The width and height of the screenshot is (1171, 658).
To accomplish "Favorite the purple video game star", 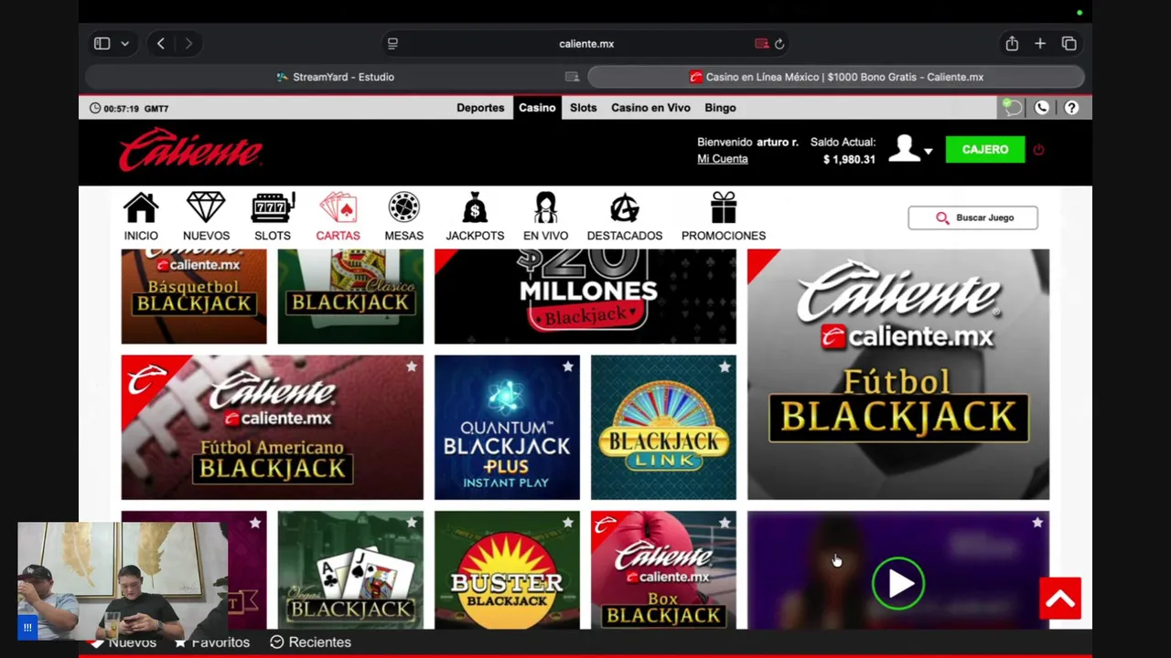I will [x=1037, y=523].
